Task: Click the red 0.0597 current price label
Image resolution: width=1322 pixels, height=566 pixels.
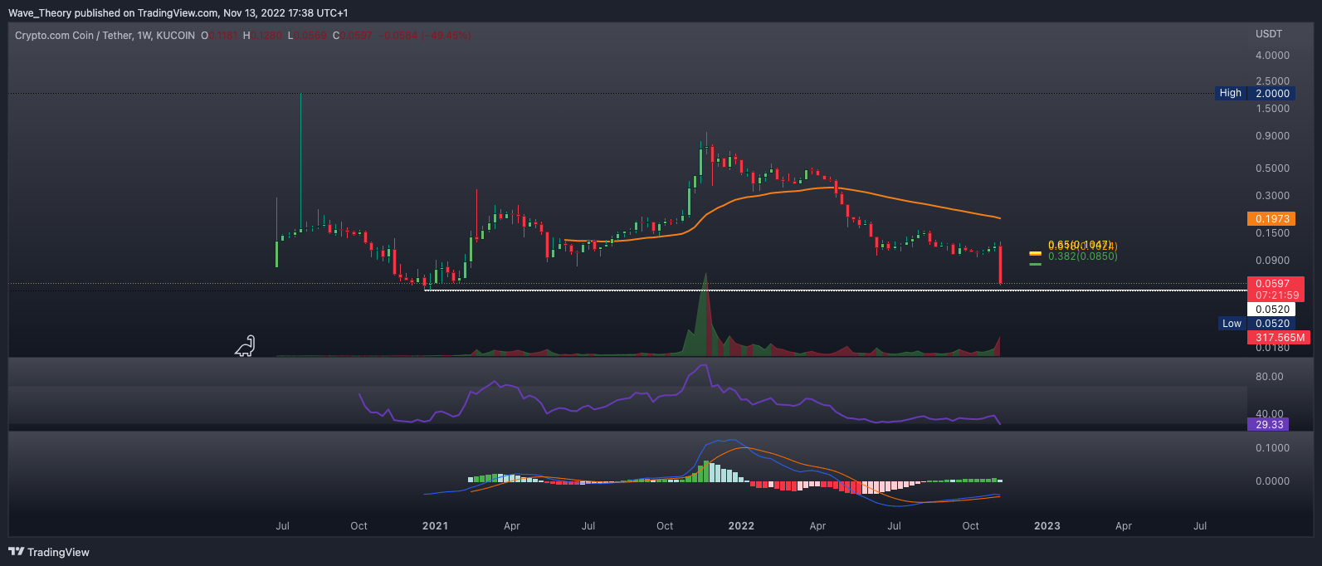Action: tap(1275, 284)
